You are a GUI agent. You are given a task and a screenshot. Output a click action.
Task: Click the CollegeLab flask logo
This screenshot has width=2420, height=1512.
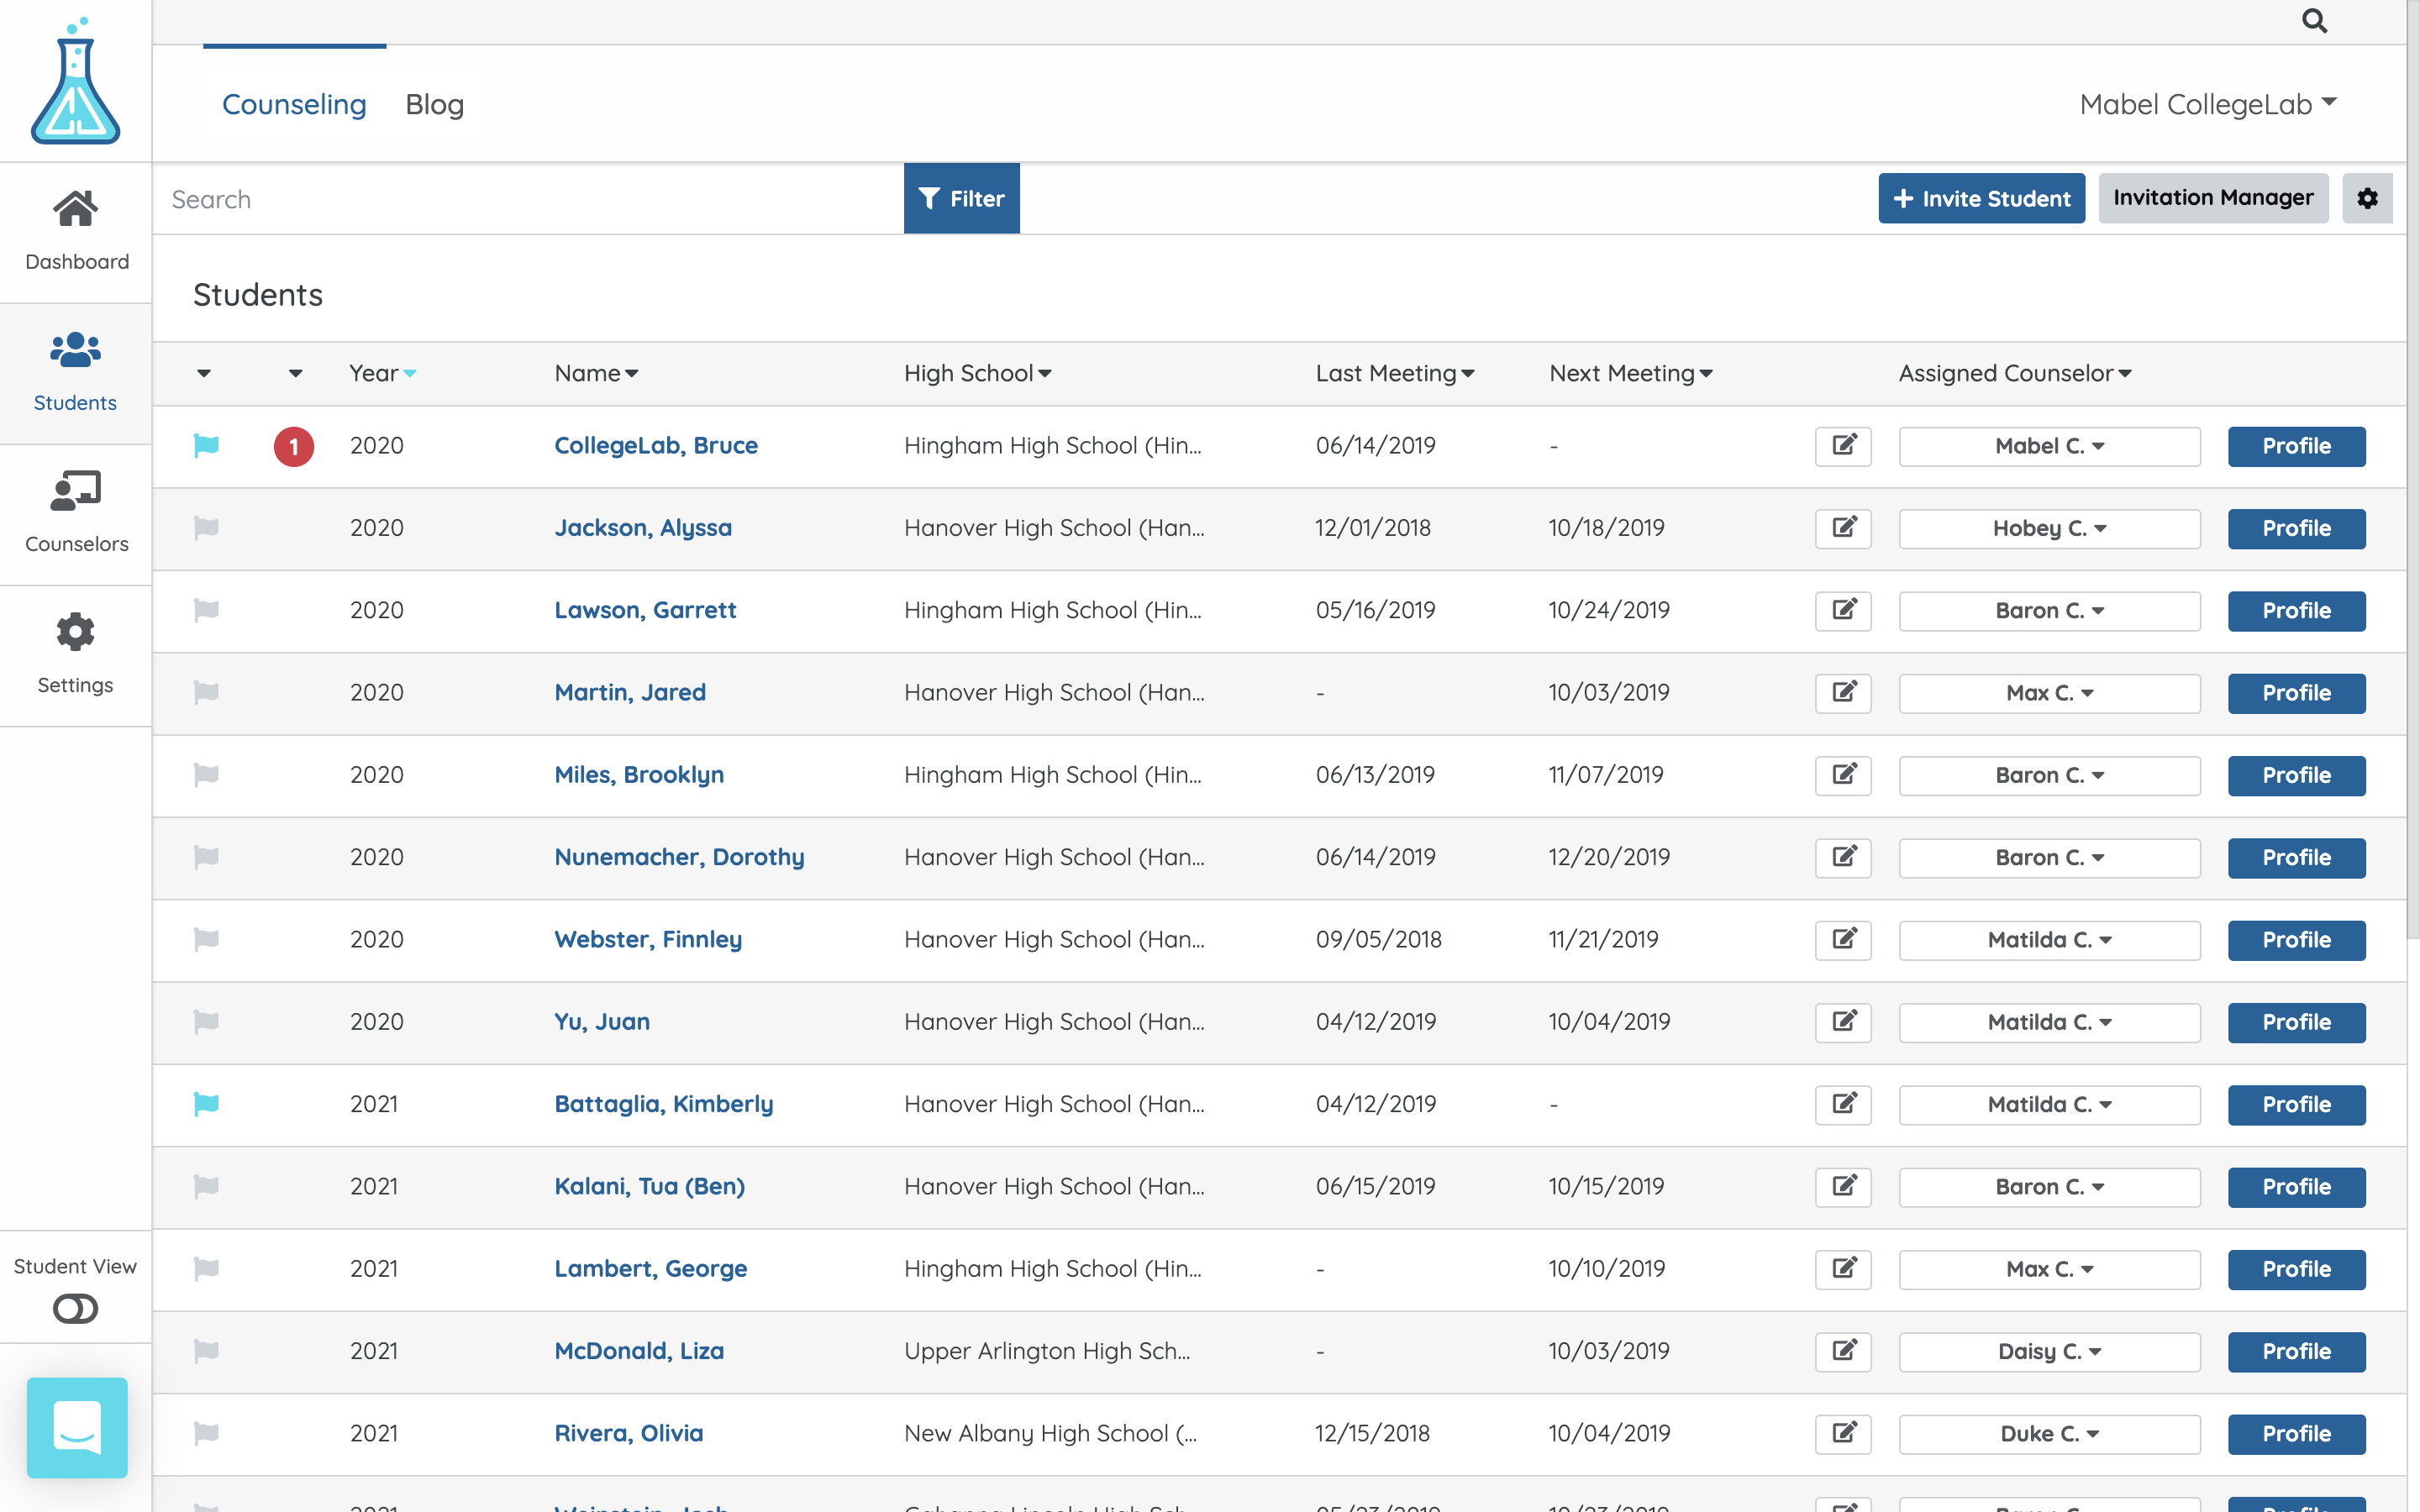pyautogui.click(x=75, y=81)
